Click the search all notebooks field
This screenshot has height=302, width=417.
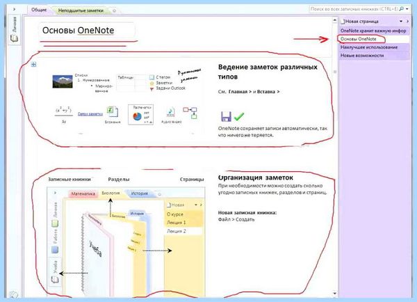[354, 9]
